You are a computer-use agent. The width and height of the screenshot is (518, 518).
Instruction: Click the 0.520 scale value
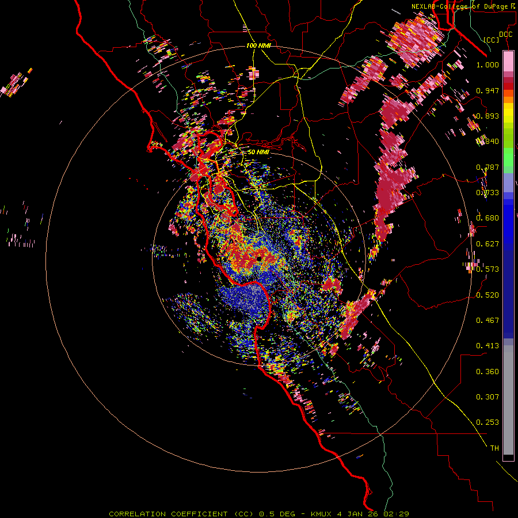point(487,295)
